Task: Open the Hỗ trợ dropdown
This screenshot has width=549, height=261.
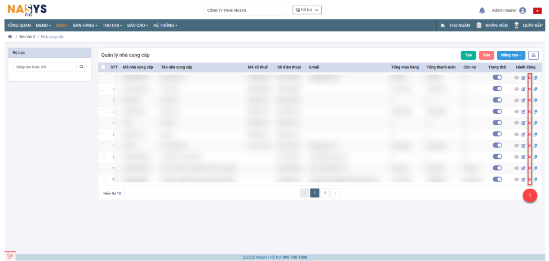Action: tap(307, 10)
